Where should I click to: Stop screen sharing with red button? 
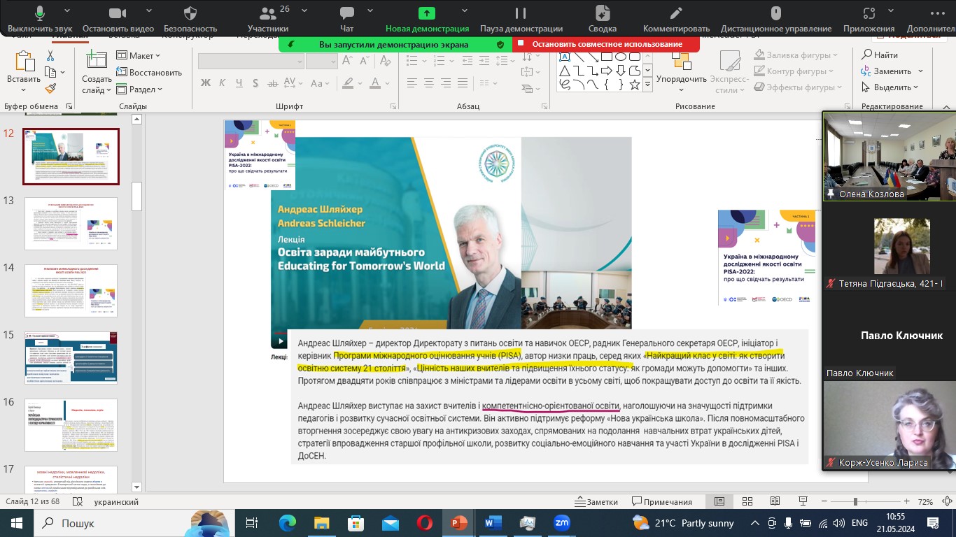click(606, 44)
